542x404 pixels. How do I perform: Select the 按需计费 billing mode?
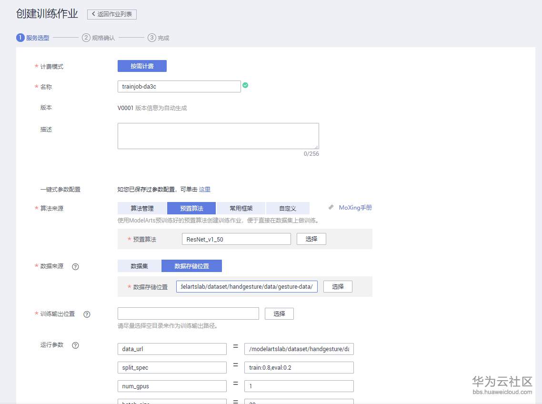(x=142, y=66)
